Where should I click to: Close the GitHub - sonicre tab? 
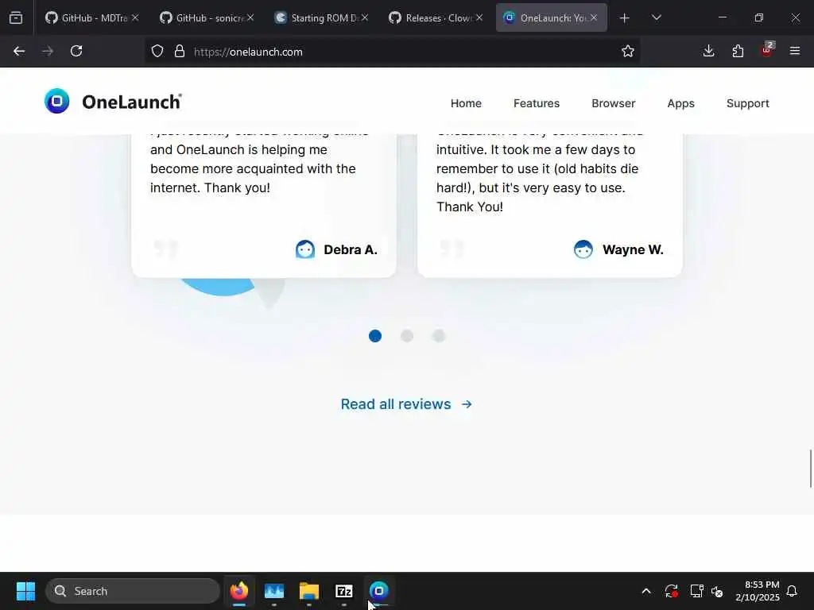click(x=250, y=17)
